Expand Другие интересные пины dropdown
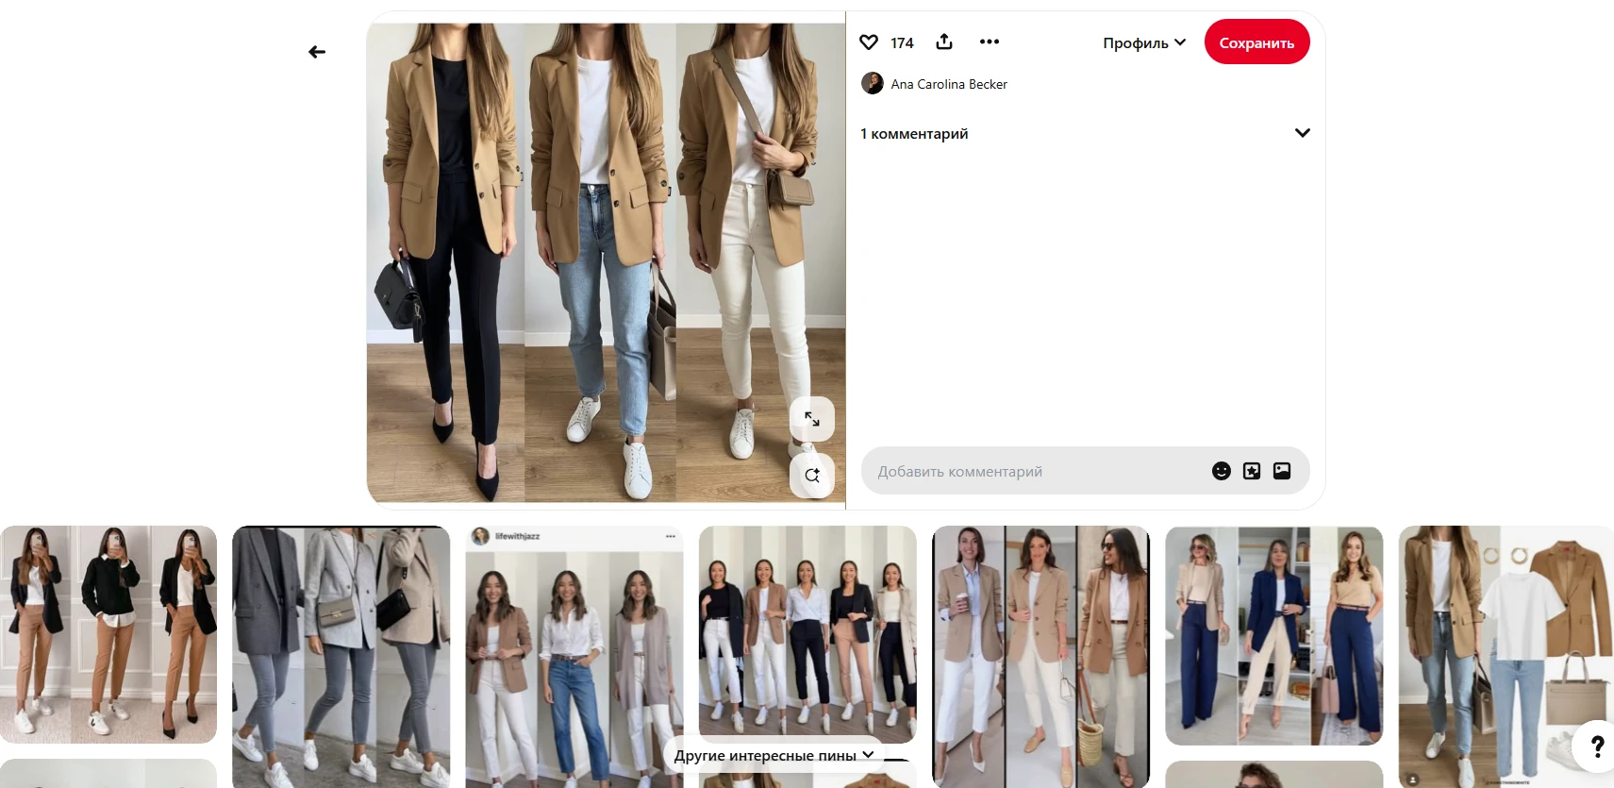The width and height of the screenshot is (1614, 788). click(x=774, y=755)
